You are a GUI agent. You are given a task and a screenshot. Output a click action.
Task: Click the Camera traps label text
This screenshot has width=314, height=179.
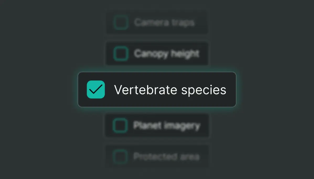[x=165, y=23]
